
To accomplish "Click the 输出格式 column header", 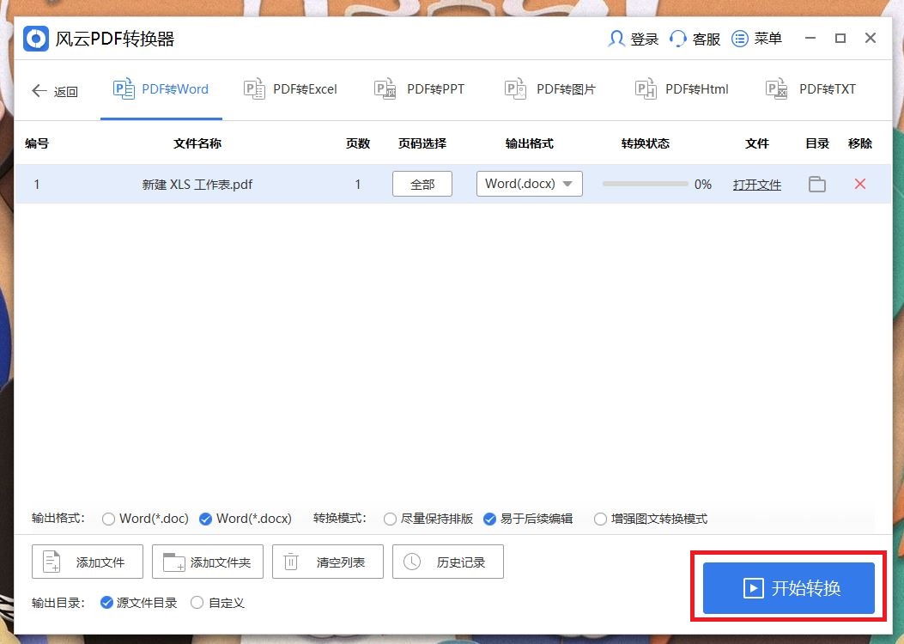I will point(529,143).
